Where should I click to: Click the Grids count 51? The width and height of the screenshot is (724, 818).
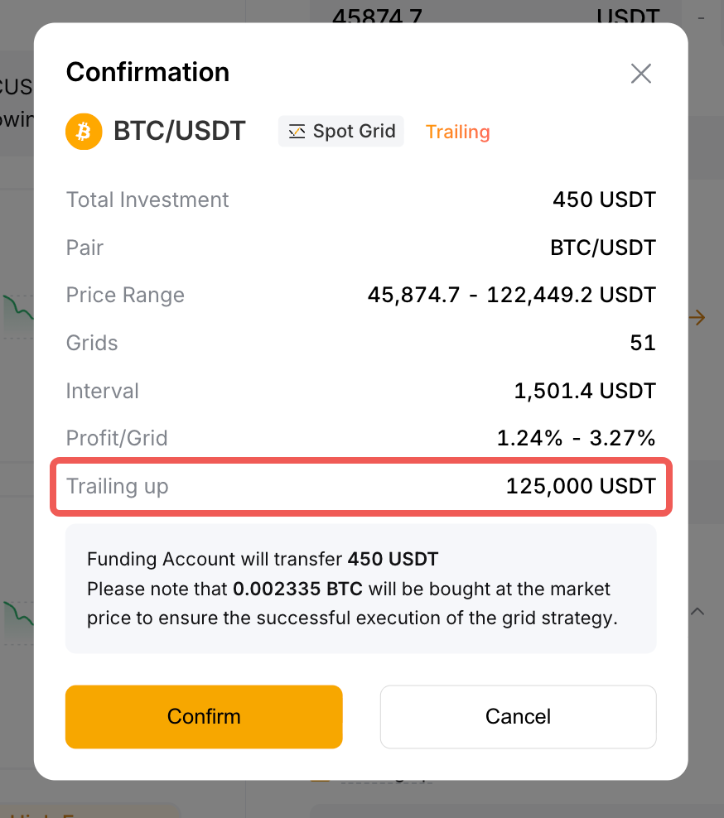[643, 343]
